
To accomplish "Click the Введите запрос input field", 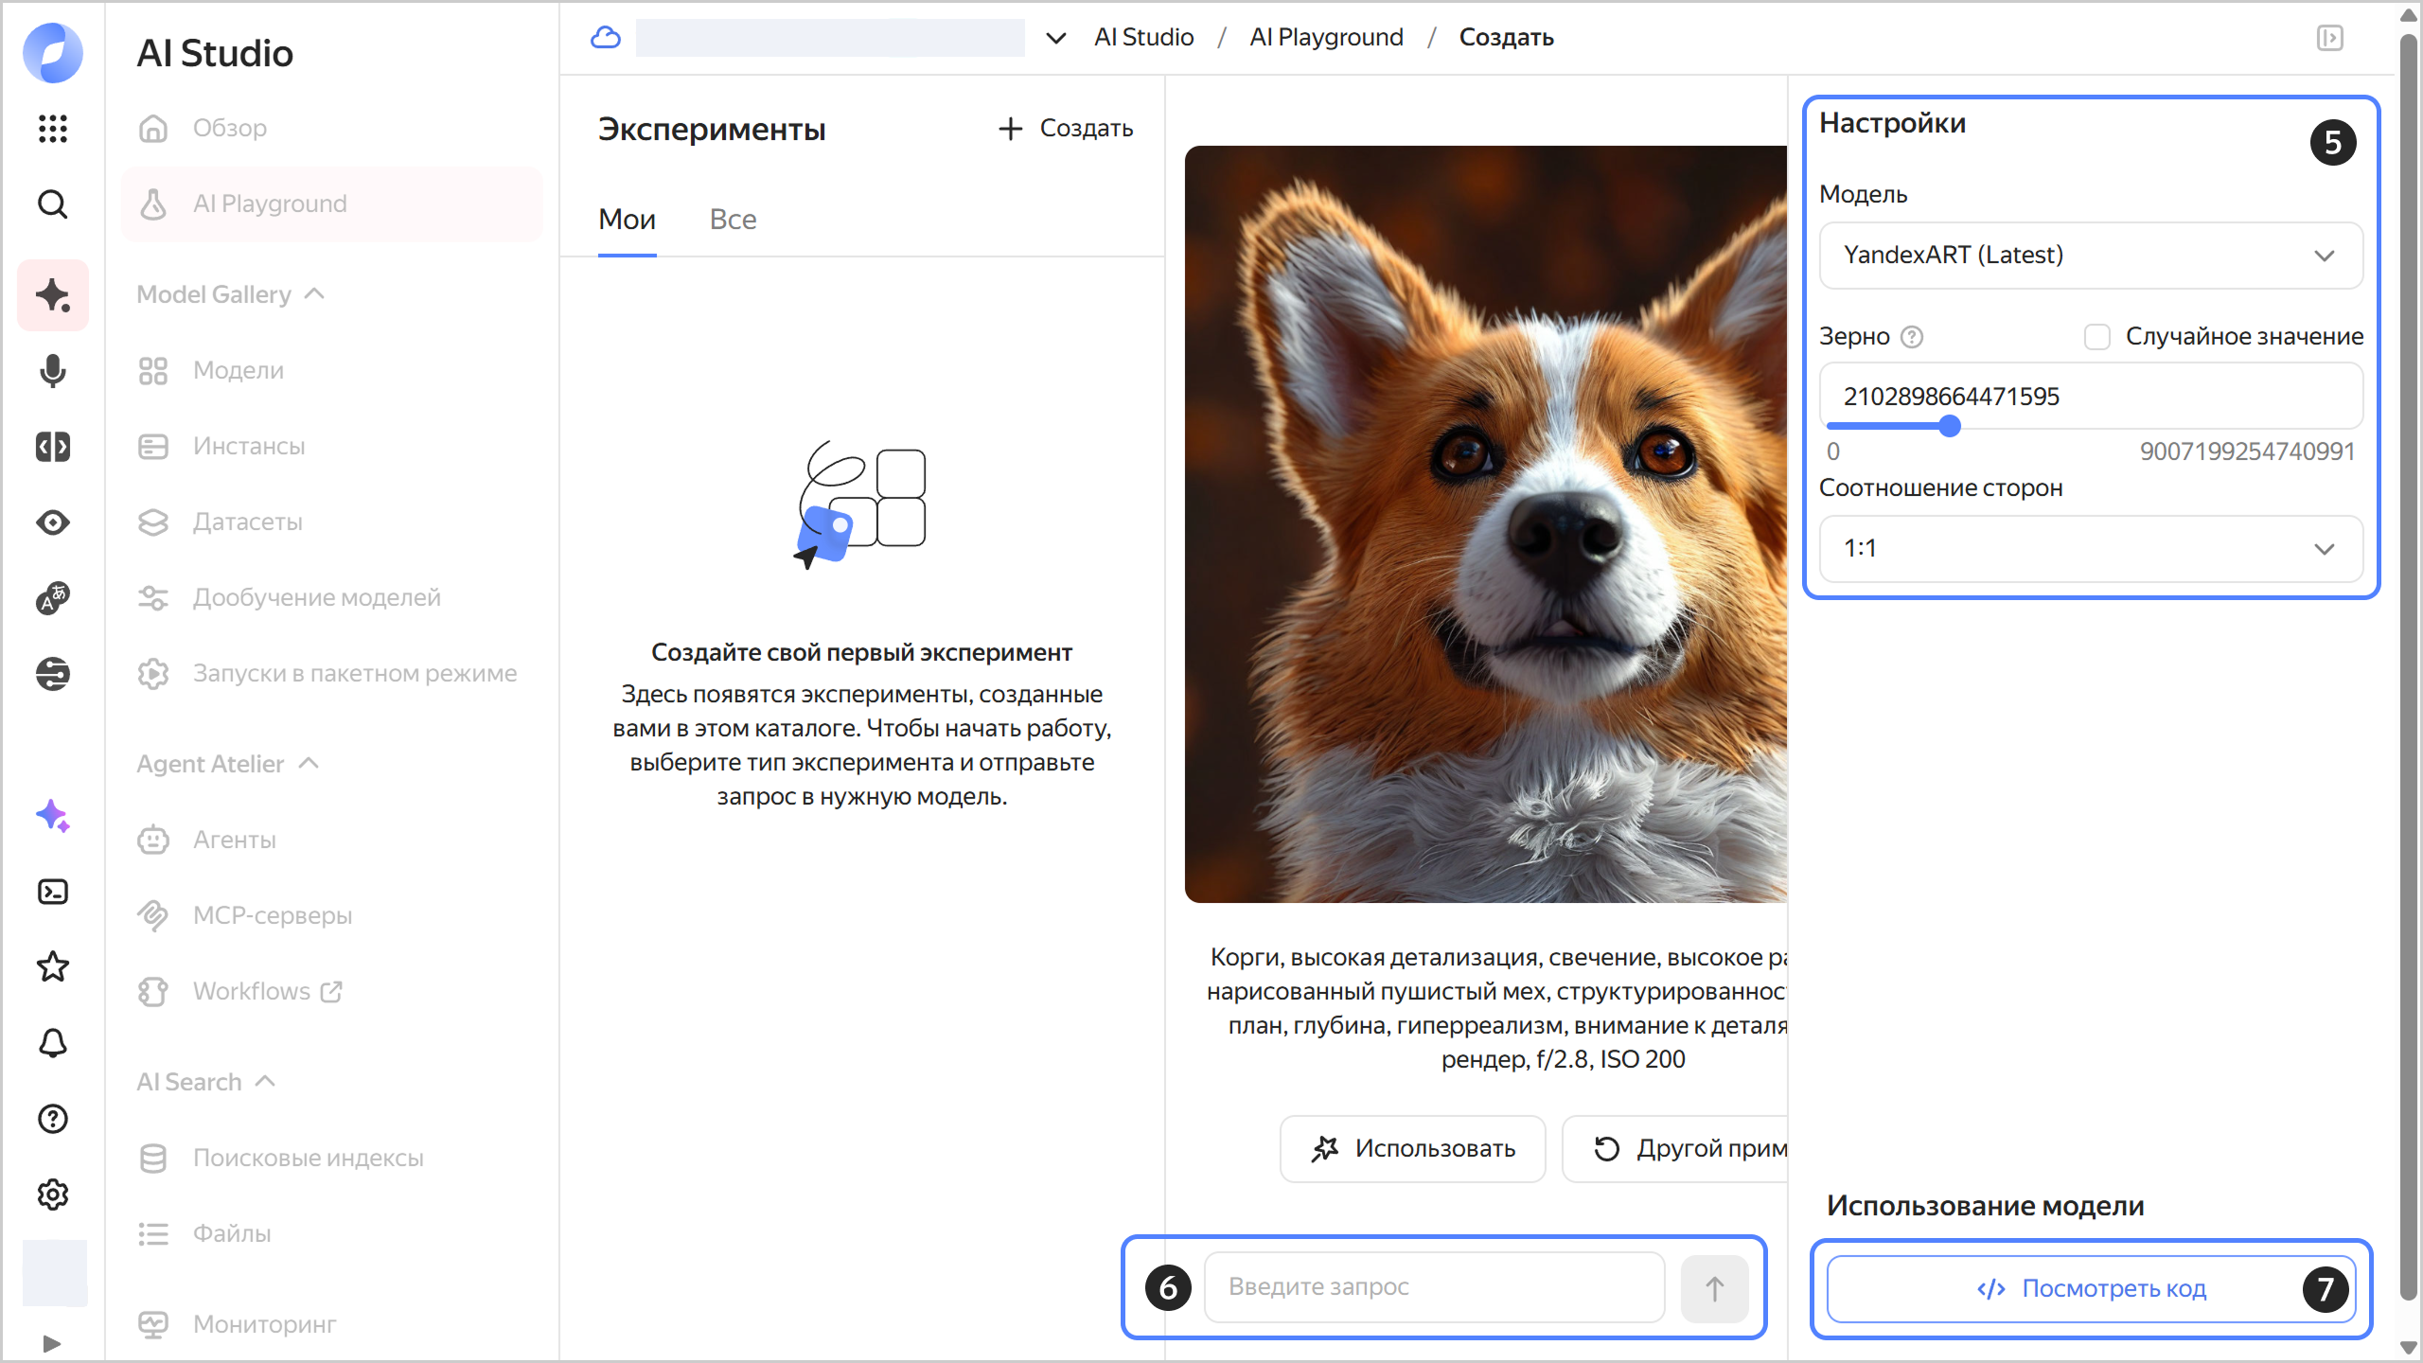I will (x=1433, y=1287).
